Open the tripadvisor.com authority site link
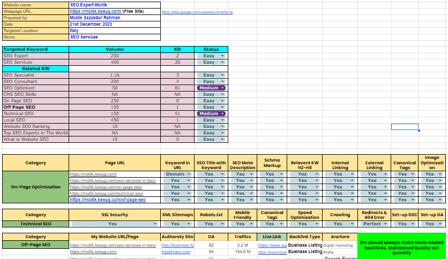This screenshot has height=259, width=448. [x=176, y=252]
